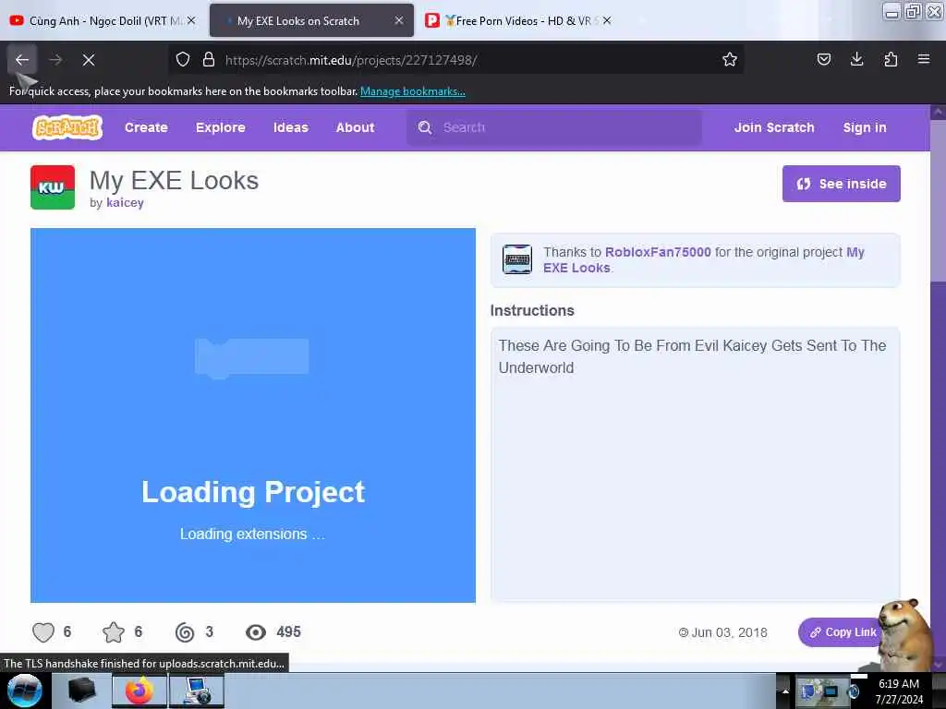
Task: Click Sign in
Action: pos(865,127)
